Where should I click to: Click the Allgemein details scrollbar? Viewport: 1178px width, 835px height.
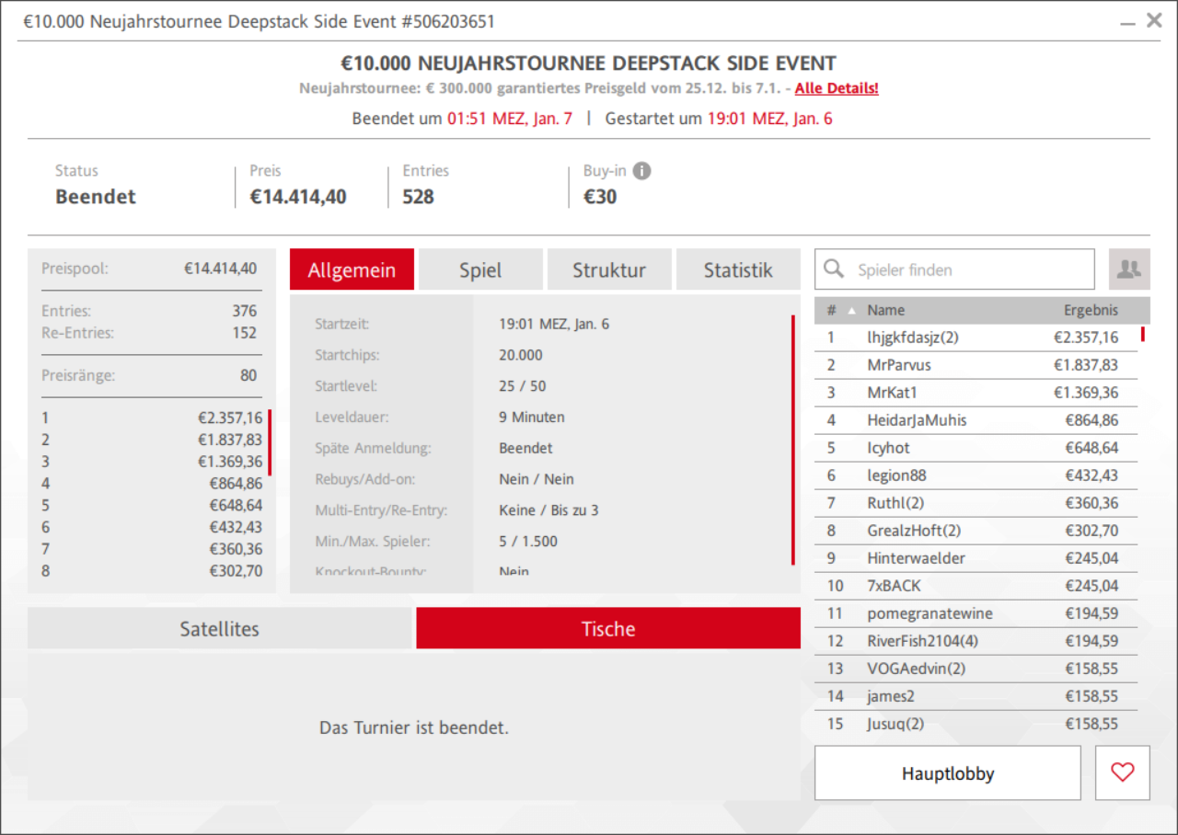pyautogui.click(x=792, y=440)
